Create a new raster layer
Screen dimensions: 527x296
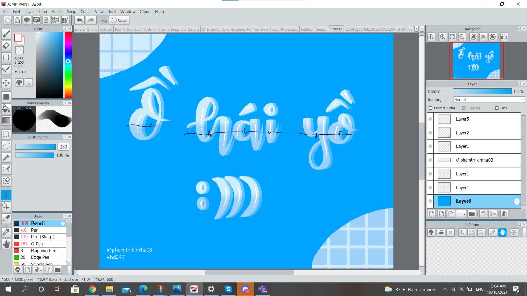tap(432, 214)
